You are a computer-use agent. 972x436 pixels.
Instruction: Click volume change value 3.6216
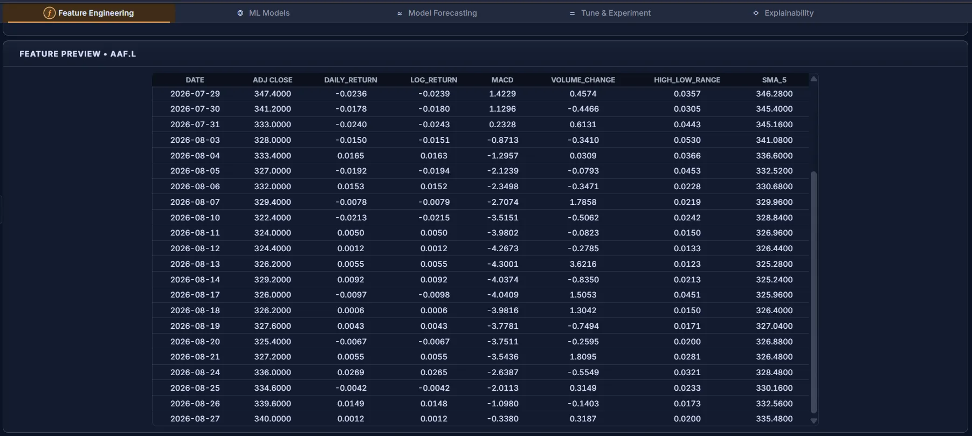583,264
